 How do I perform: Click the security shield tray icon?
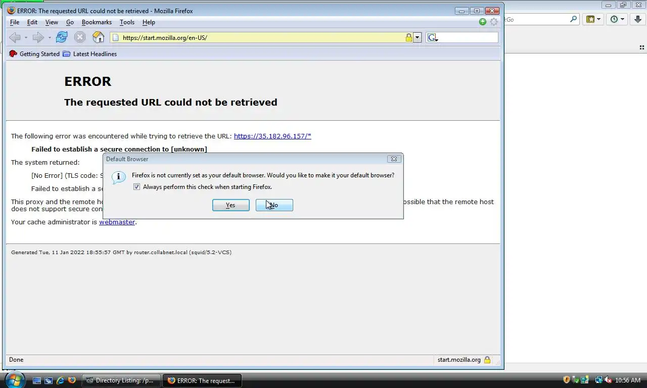click(x=567, y=380)
